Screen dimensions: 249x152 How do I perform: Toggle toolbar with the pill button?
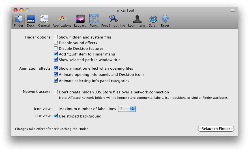(x=233, y=10)
